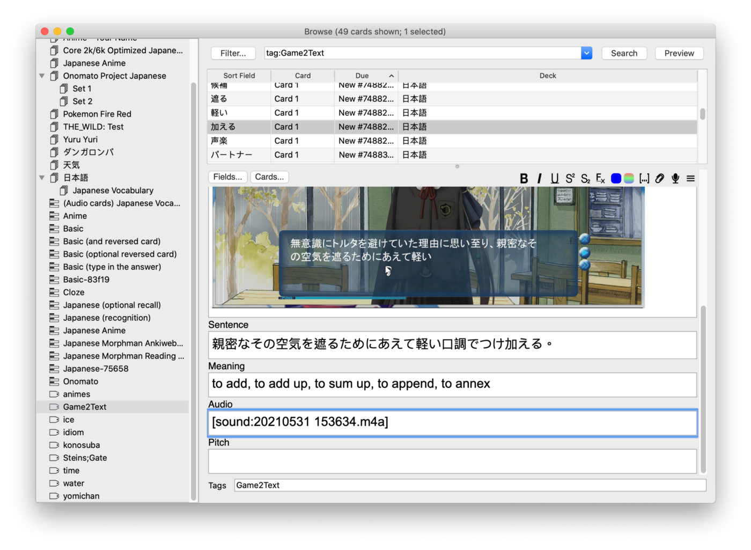The height and width of the screenshot is (550, 751).
Task: Select the Game2Text tag
Action: coord(85,407)
